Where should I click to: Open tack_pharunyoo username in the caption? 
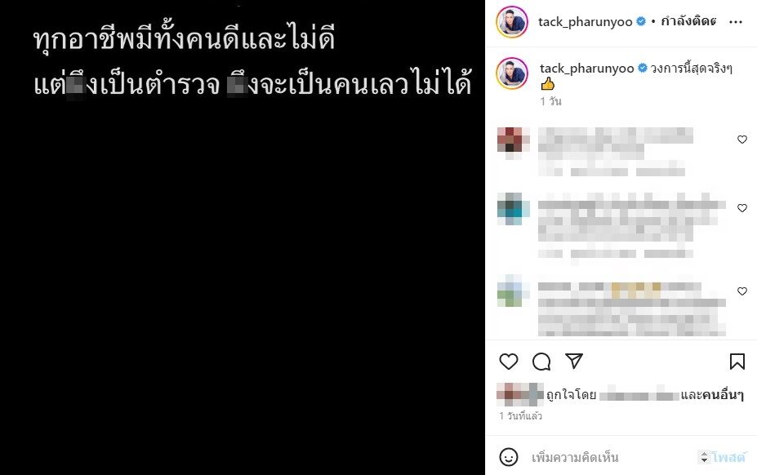[x=586, y=69]
